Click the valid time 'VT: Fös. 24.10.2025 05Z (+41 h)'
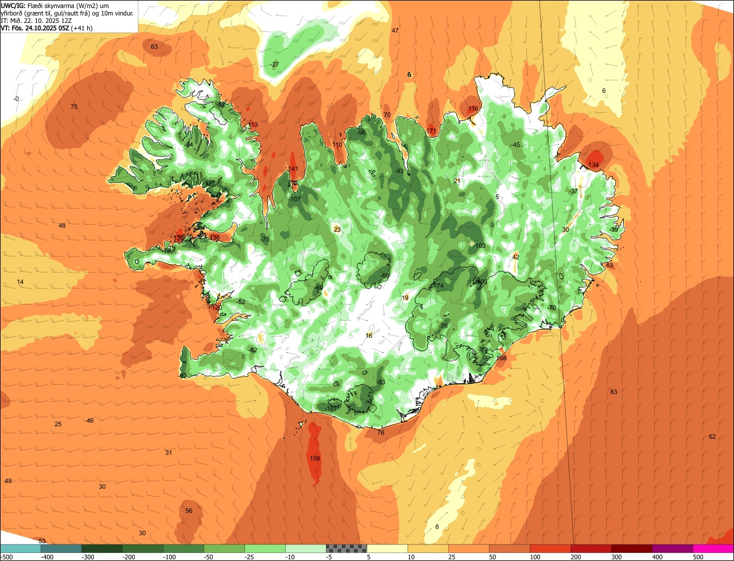 [x=47, y=28]
